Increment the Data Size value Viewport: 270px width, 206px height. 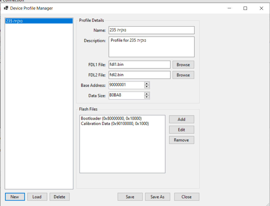(147, 94)
